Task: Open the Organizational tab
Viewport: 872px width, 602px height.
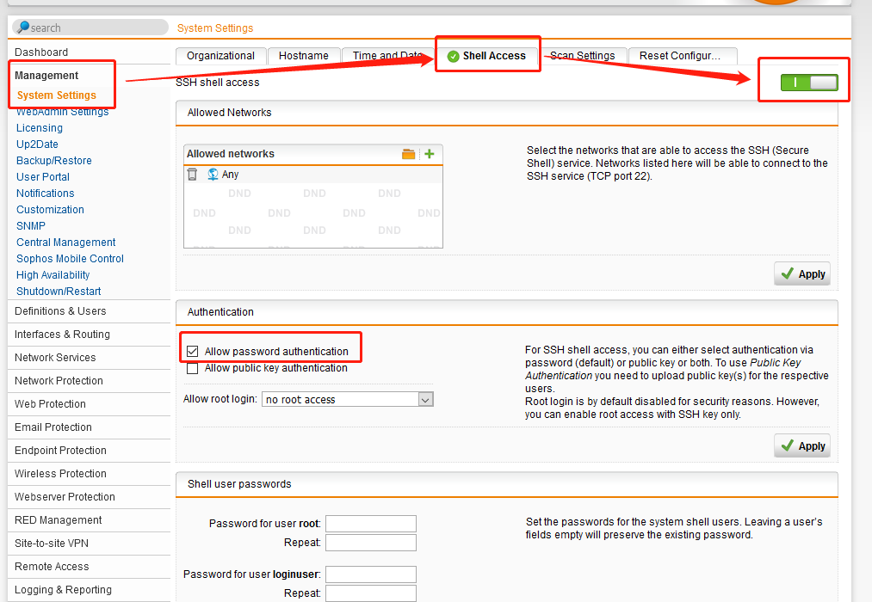Action: (x=220, y=56)
